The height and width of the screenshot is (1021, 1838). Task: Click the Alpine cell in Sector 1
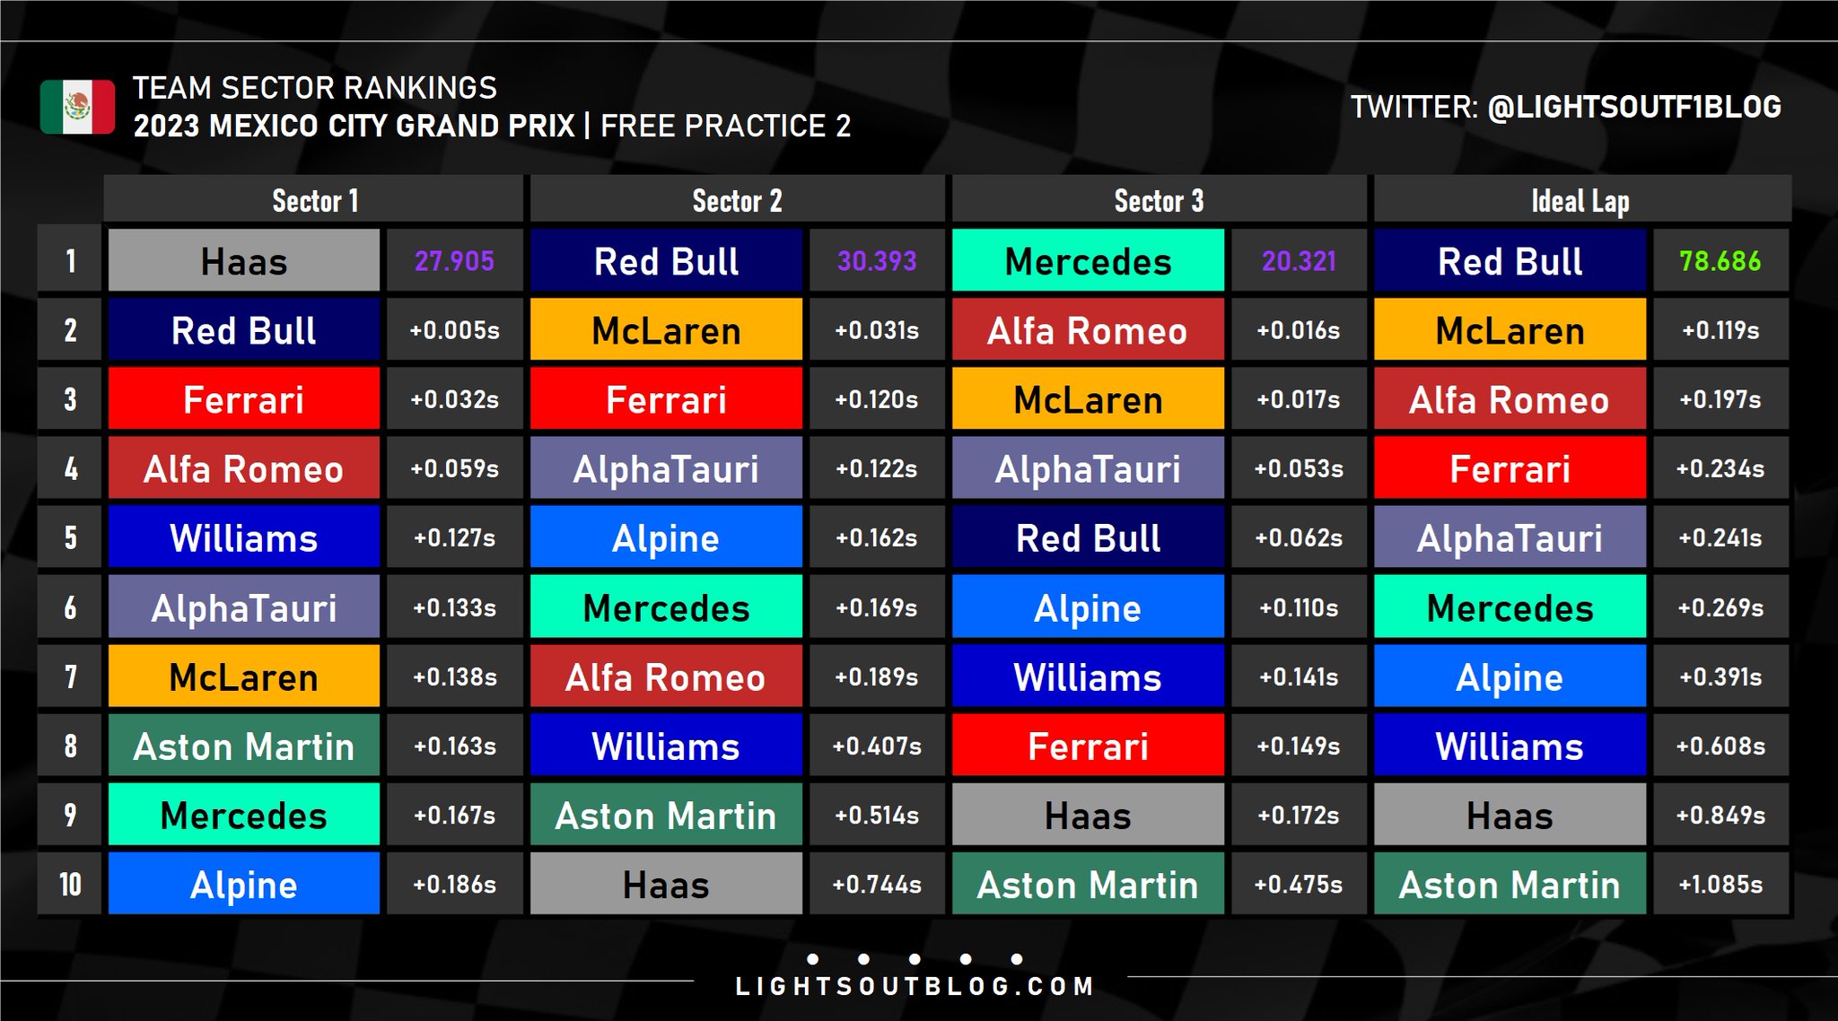(244, 885)
